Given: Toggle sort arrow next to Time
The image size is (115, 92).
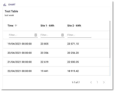Looking at the screenshot, I should [16, 26].
